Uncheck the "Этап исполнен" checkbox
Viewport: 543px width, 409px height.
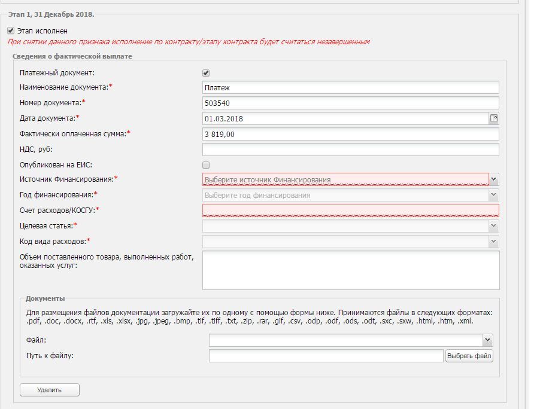[x=11, y=31]
